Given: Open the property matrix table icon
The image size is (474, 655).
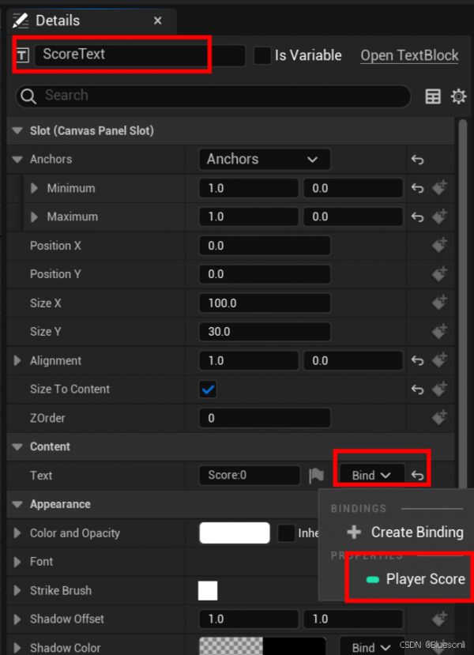Looking at the screenshot, I should [433, 96].
